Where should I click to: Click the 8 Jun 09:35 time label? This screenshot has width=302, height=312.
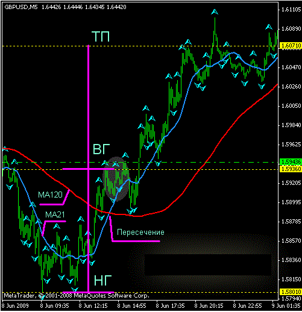tap(54, 306)
